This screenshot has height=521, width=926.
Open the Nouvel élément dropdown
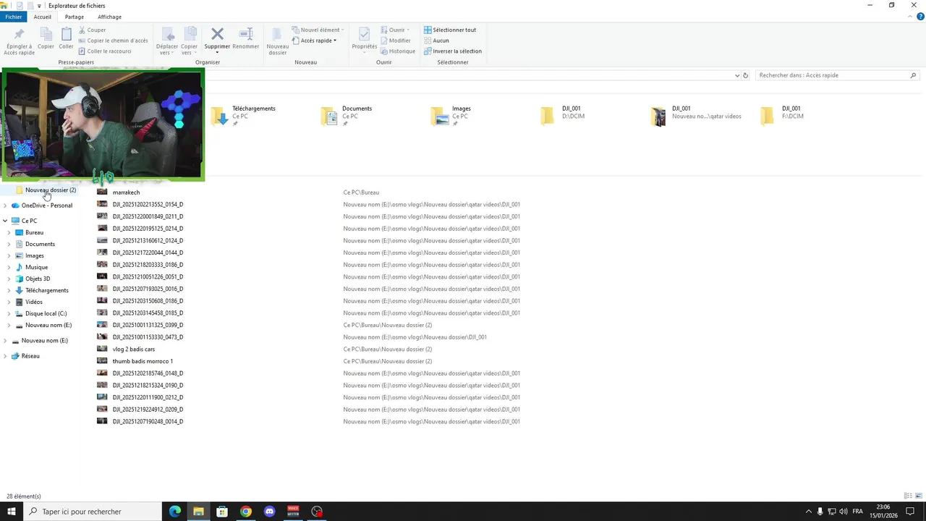coord(318,30)
